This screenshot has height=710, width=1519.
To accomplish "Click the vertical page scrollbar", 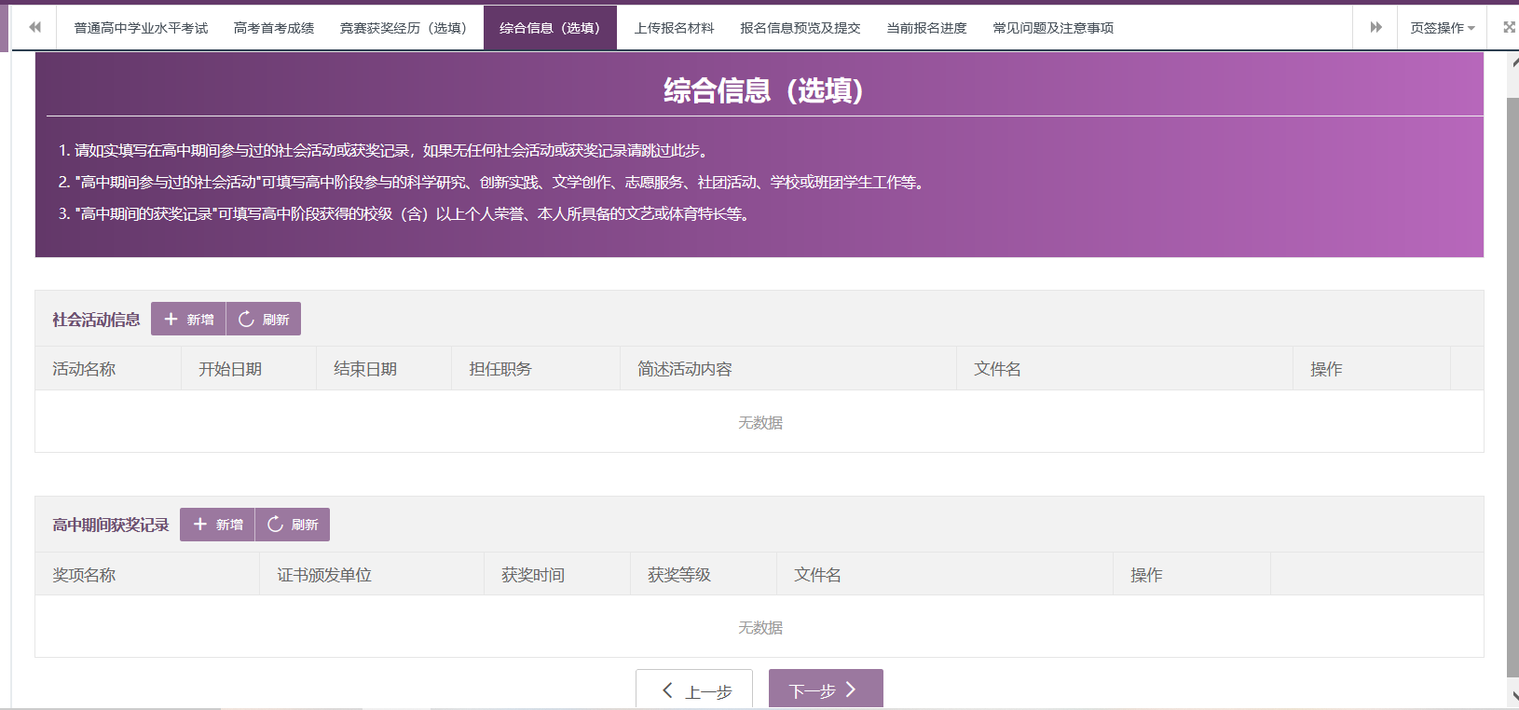I will click(x=1512, y=373).
